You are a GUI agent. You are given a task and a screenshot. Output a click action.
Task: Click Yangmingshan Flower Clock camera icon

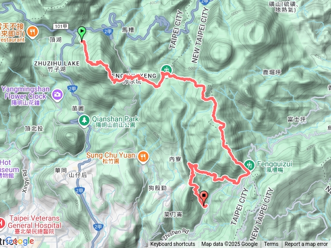tap(57, 94)
